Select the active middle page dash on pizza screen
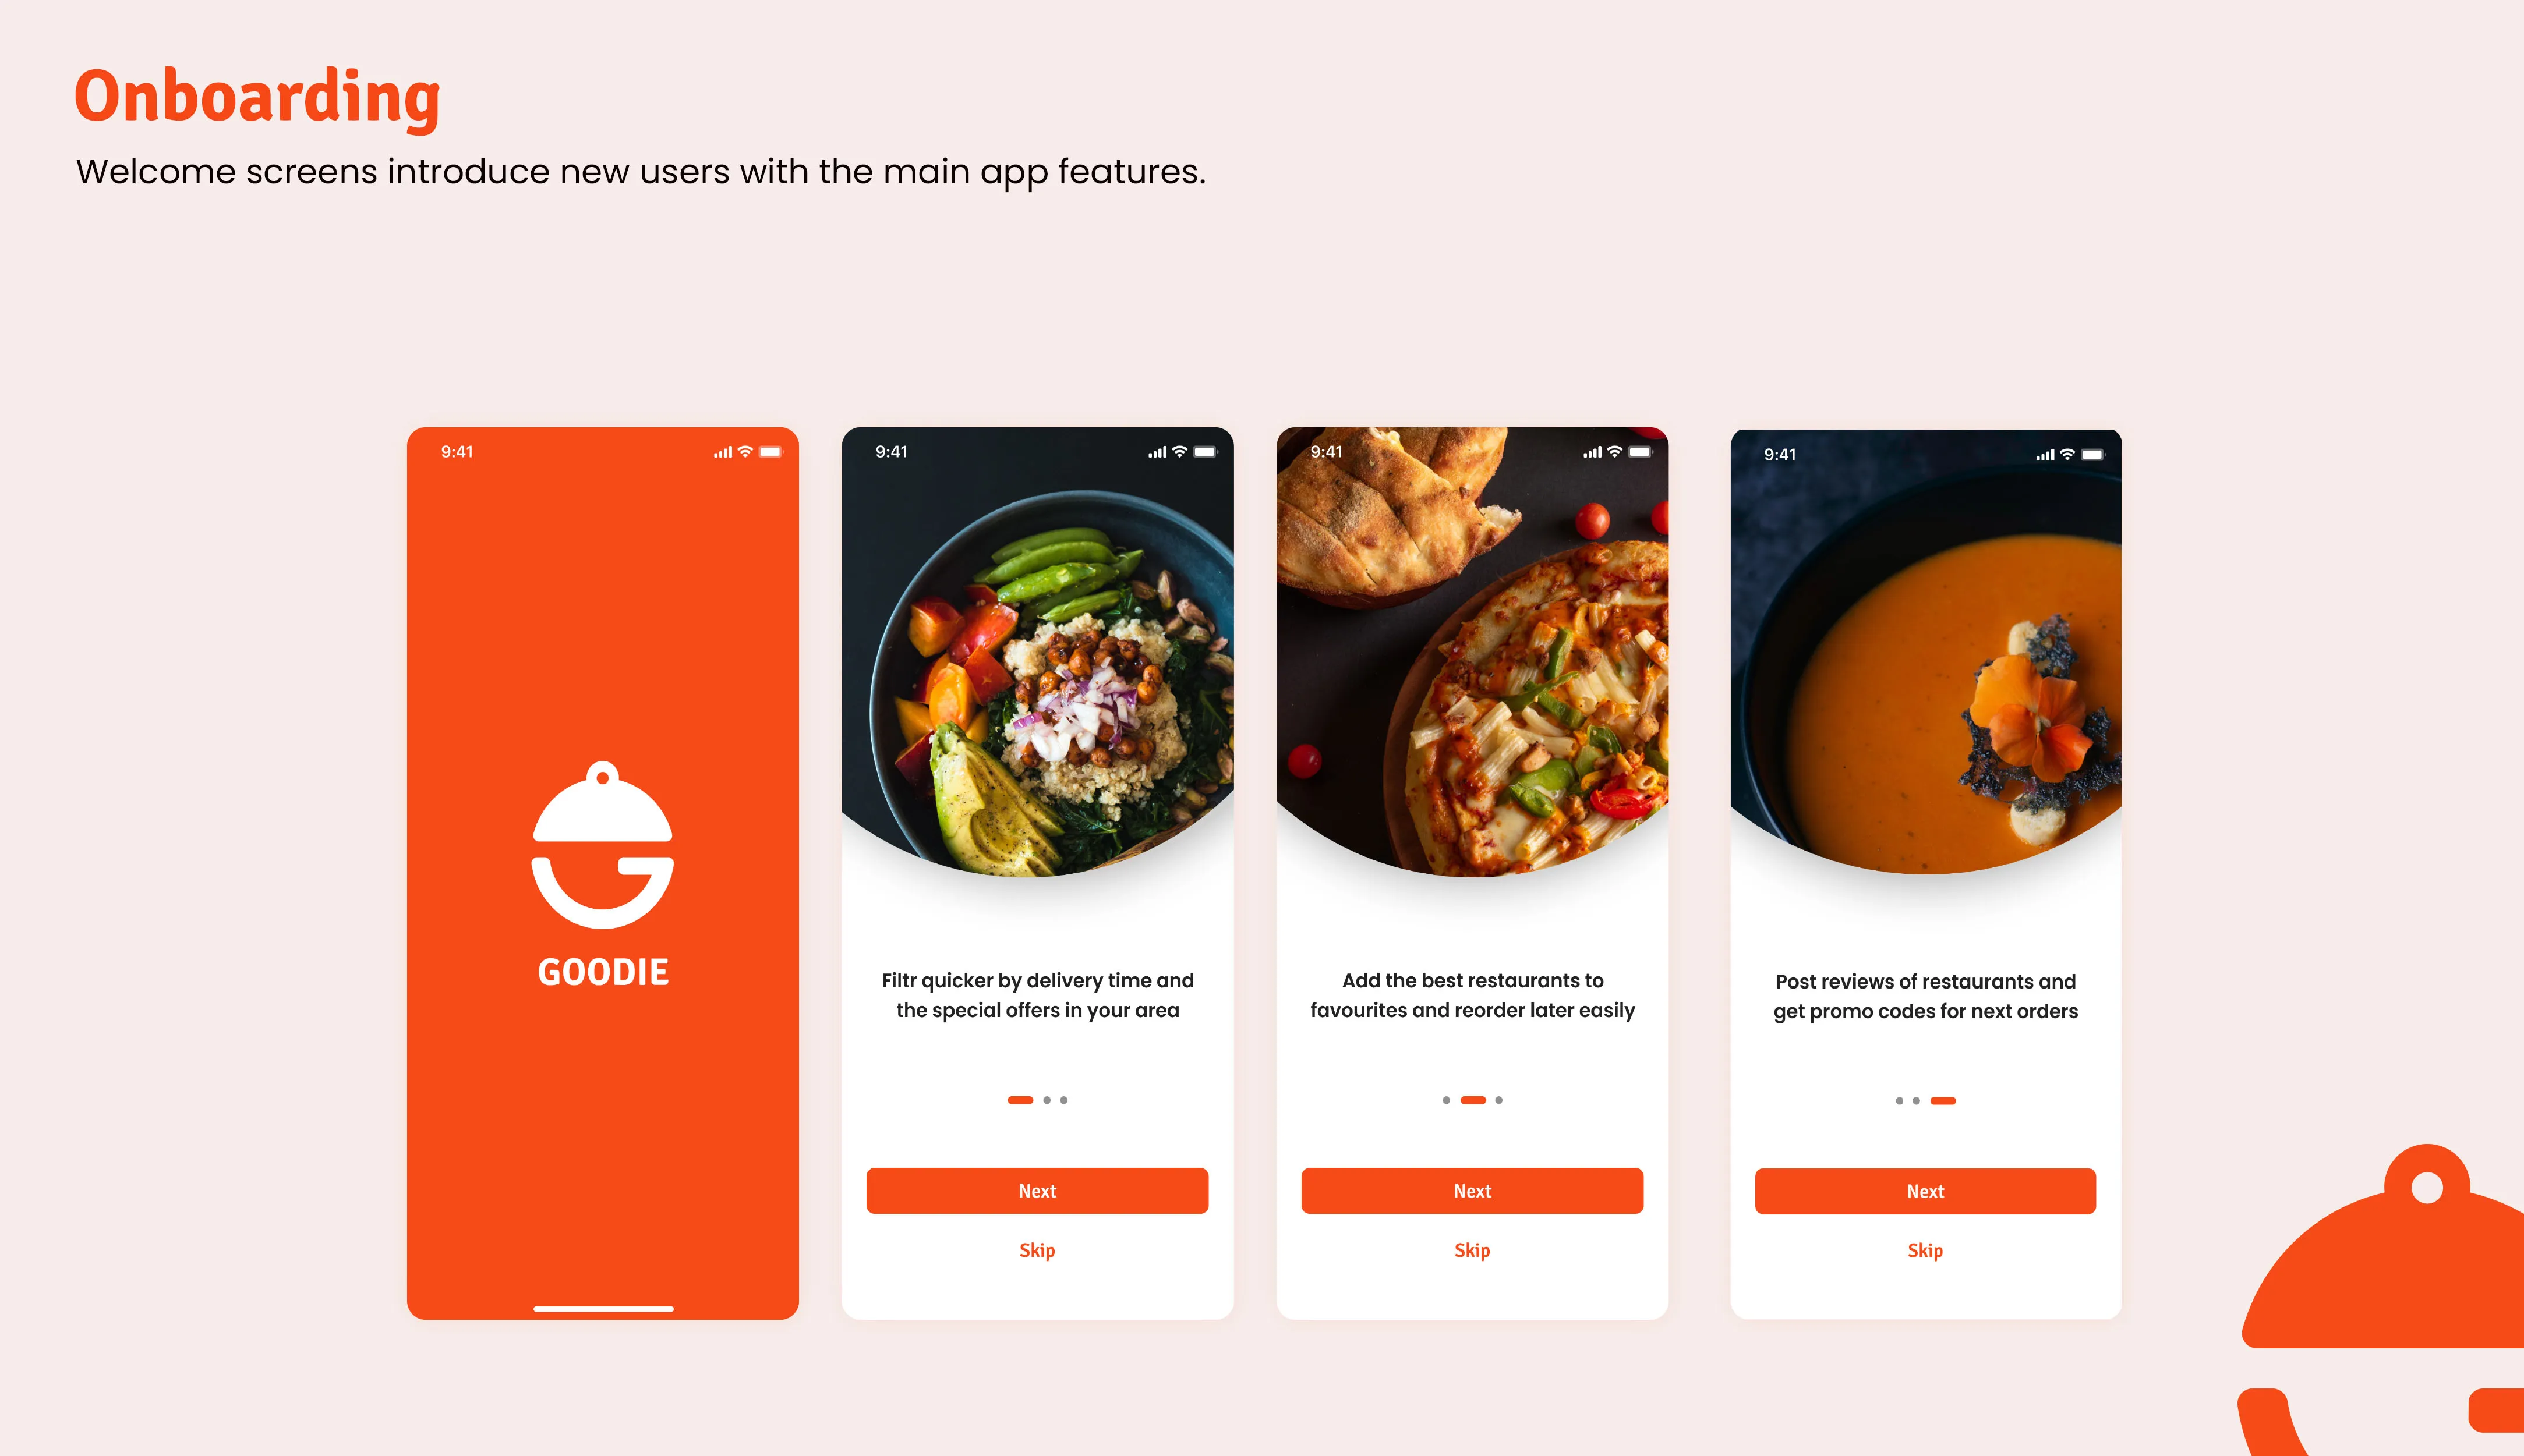The width and height of the screenshot is (2524, 1456). point(1473,1100)
